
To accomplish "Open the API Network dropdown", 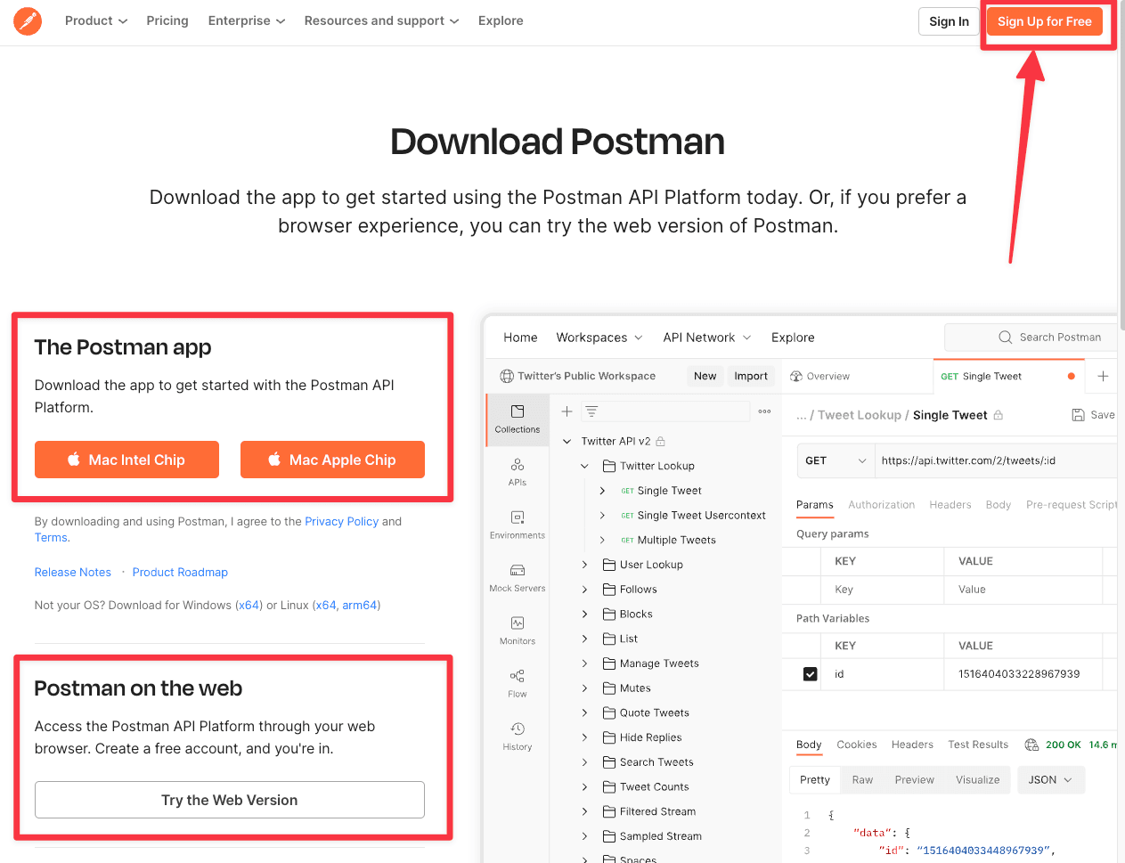I will (707, 338).
